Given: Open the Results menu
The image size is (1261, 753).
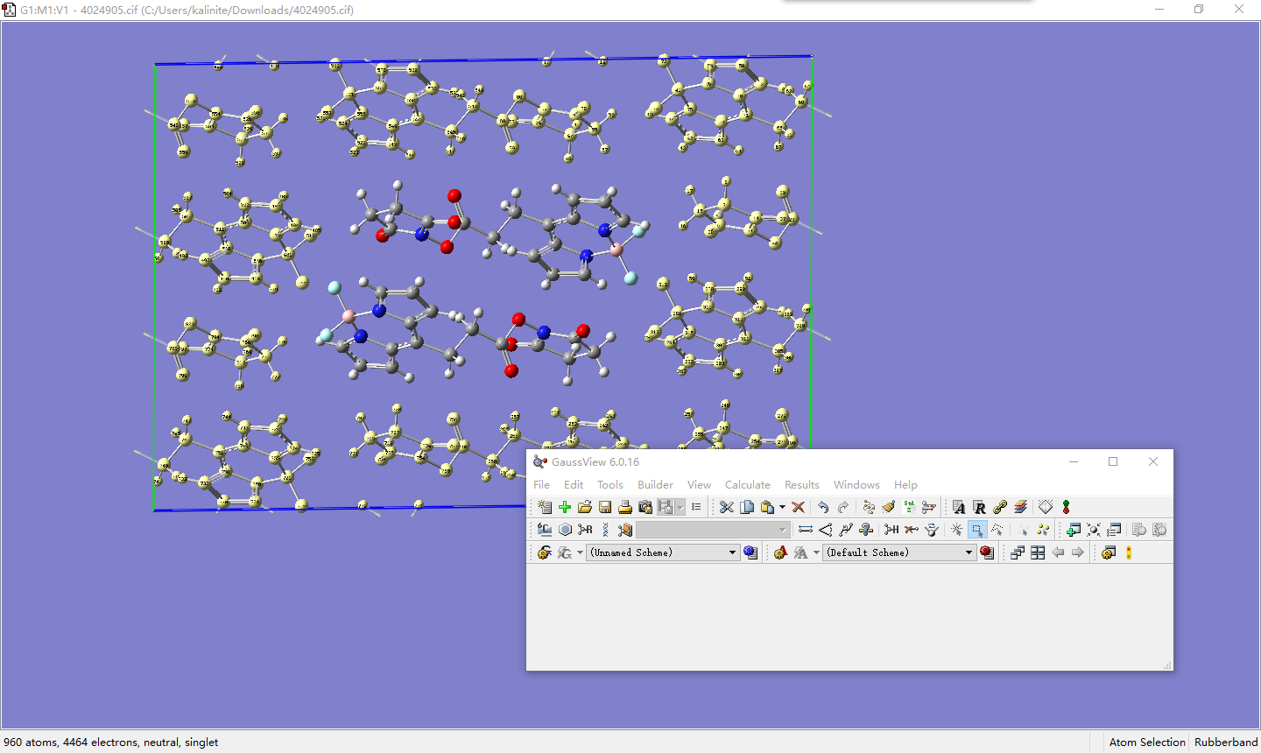Looking at the screenshot, I should click(x=802, y=484).
